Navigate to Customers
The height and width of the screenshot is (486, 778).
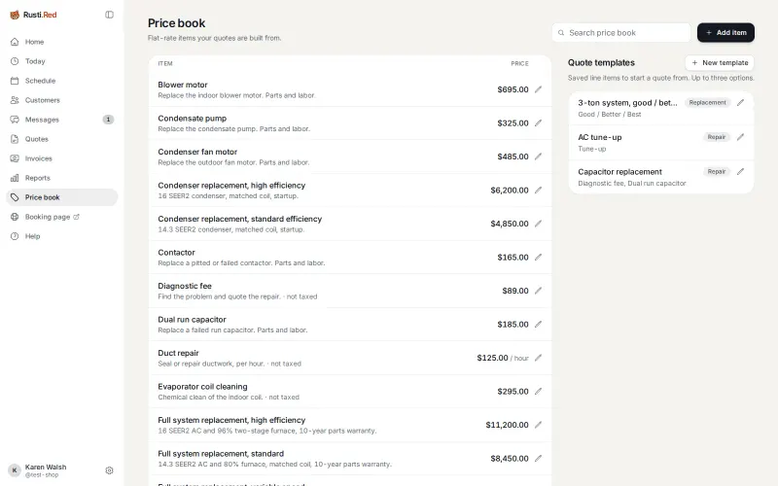(62, 100)
